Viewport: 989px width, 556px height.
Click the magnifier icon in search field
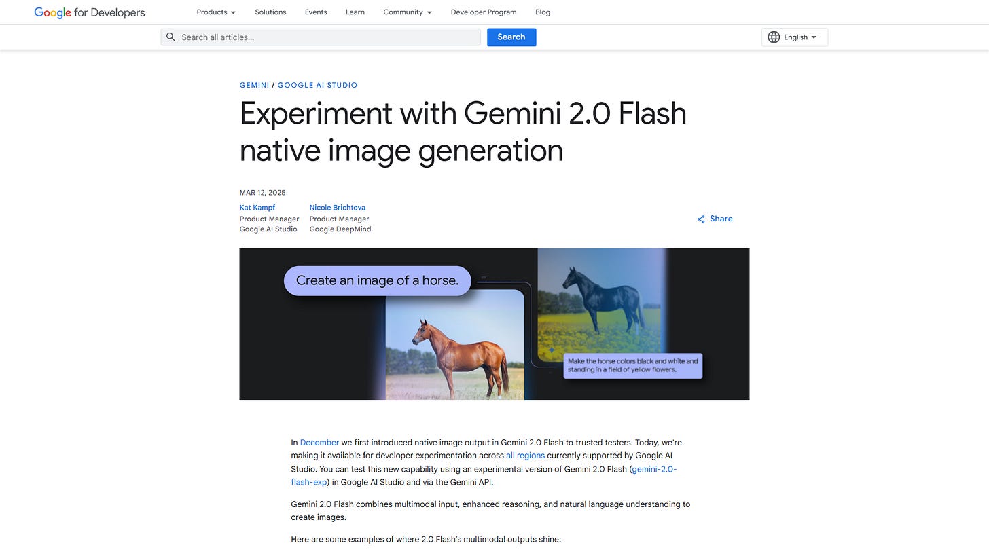pyautogui.click(x=171, y=37)
